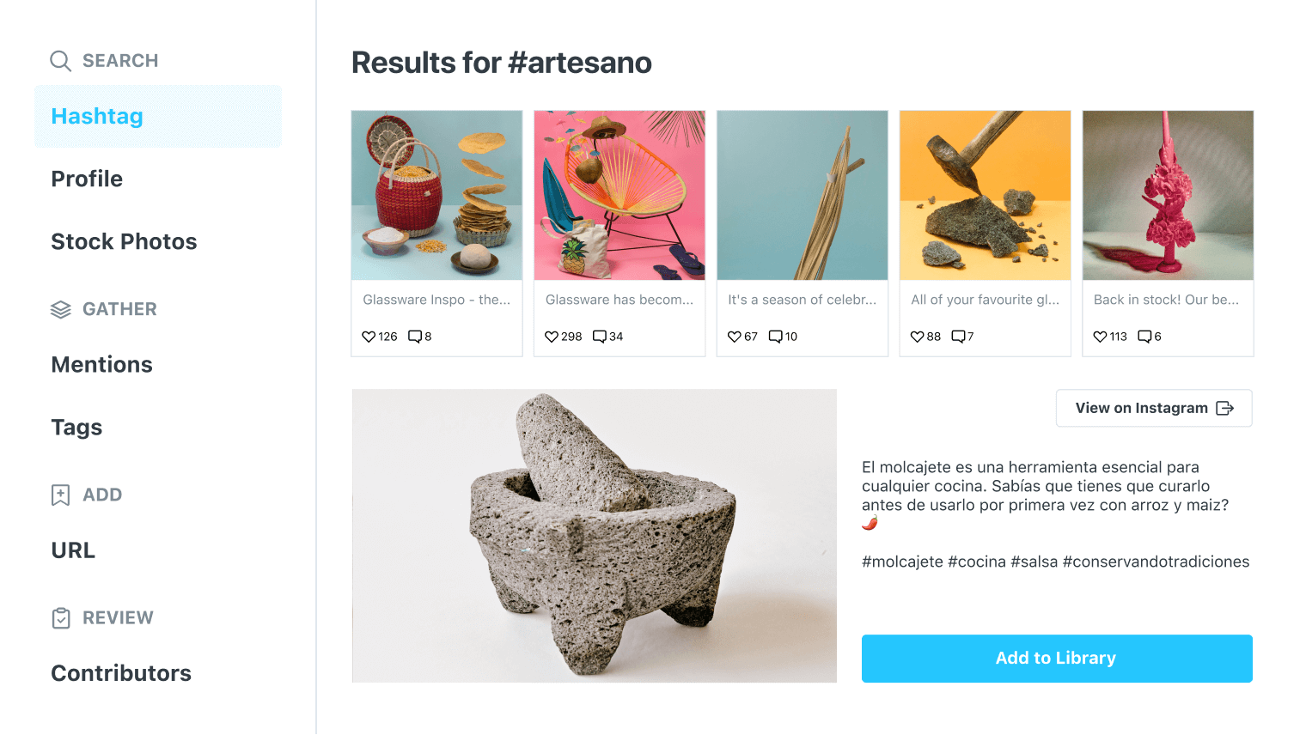Viewport: 1306px width, 735px height.
Task: Click the View on Instagram button
Action: click(x=1154, y=408)
